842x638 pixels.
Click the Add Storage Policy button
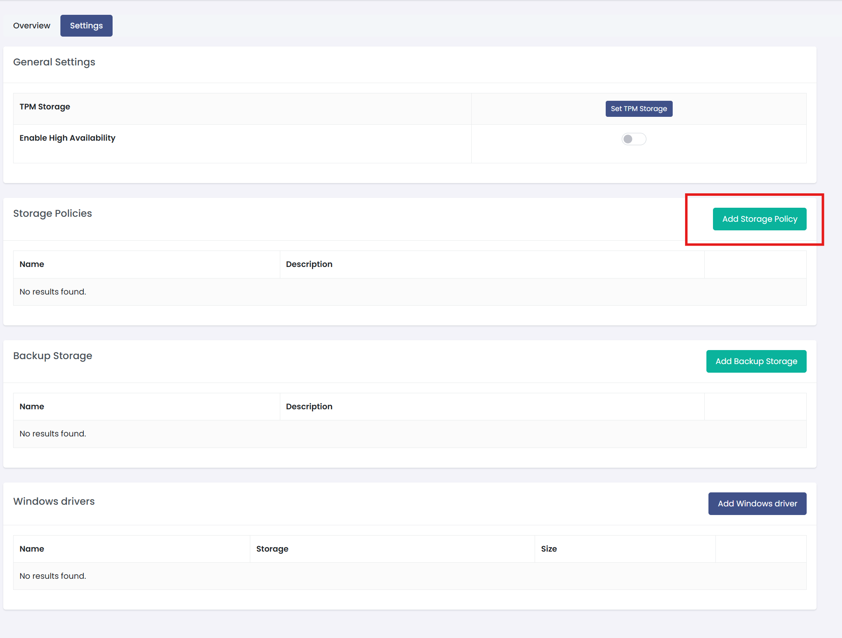[x=759, y=219]
